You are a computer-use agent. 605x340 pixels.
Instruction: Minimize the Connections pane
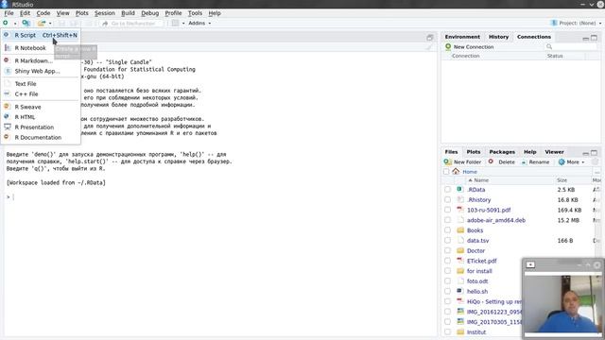[586, 38]
